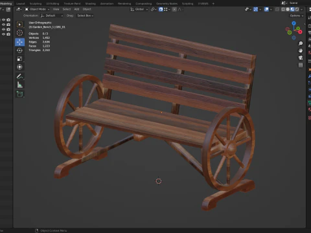Switch to the Shading workspace tab

point(90,3)
